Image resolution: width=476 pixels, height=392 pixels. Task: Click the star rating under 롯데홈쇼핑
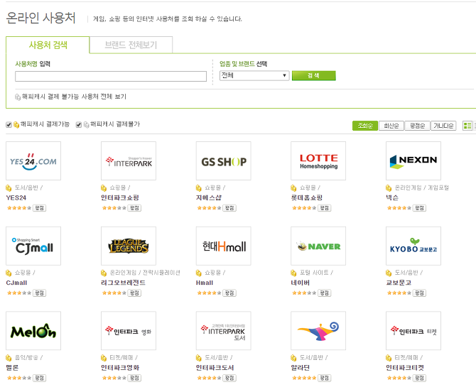click(x=304, y=208)
